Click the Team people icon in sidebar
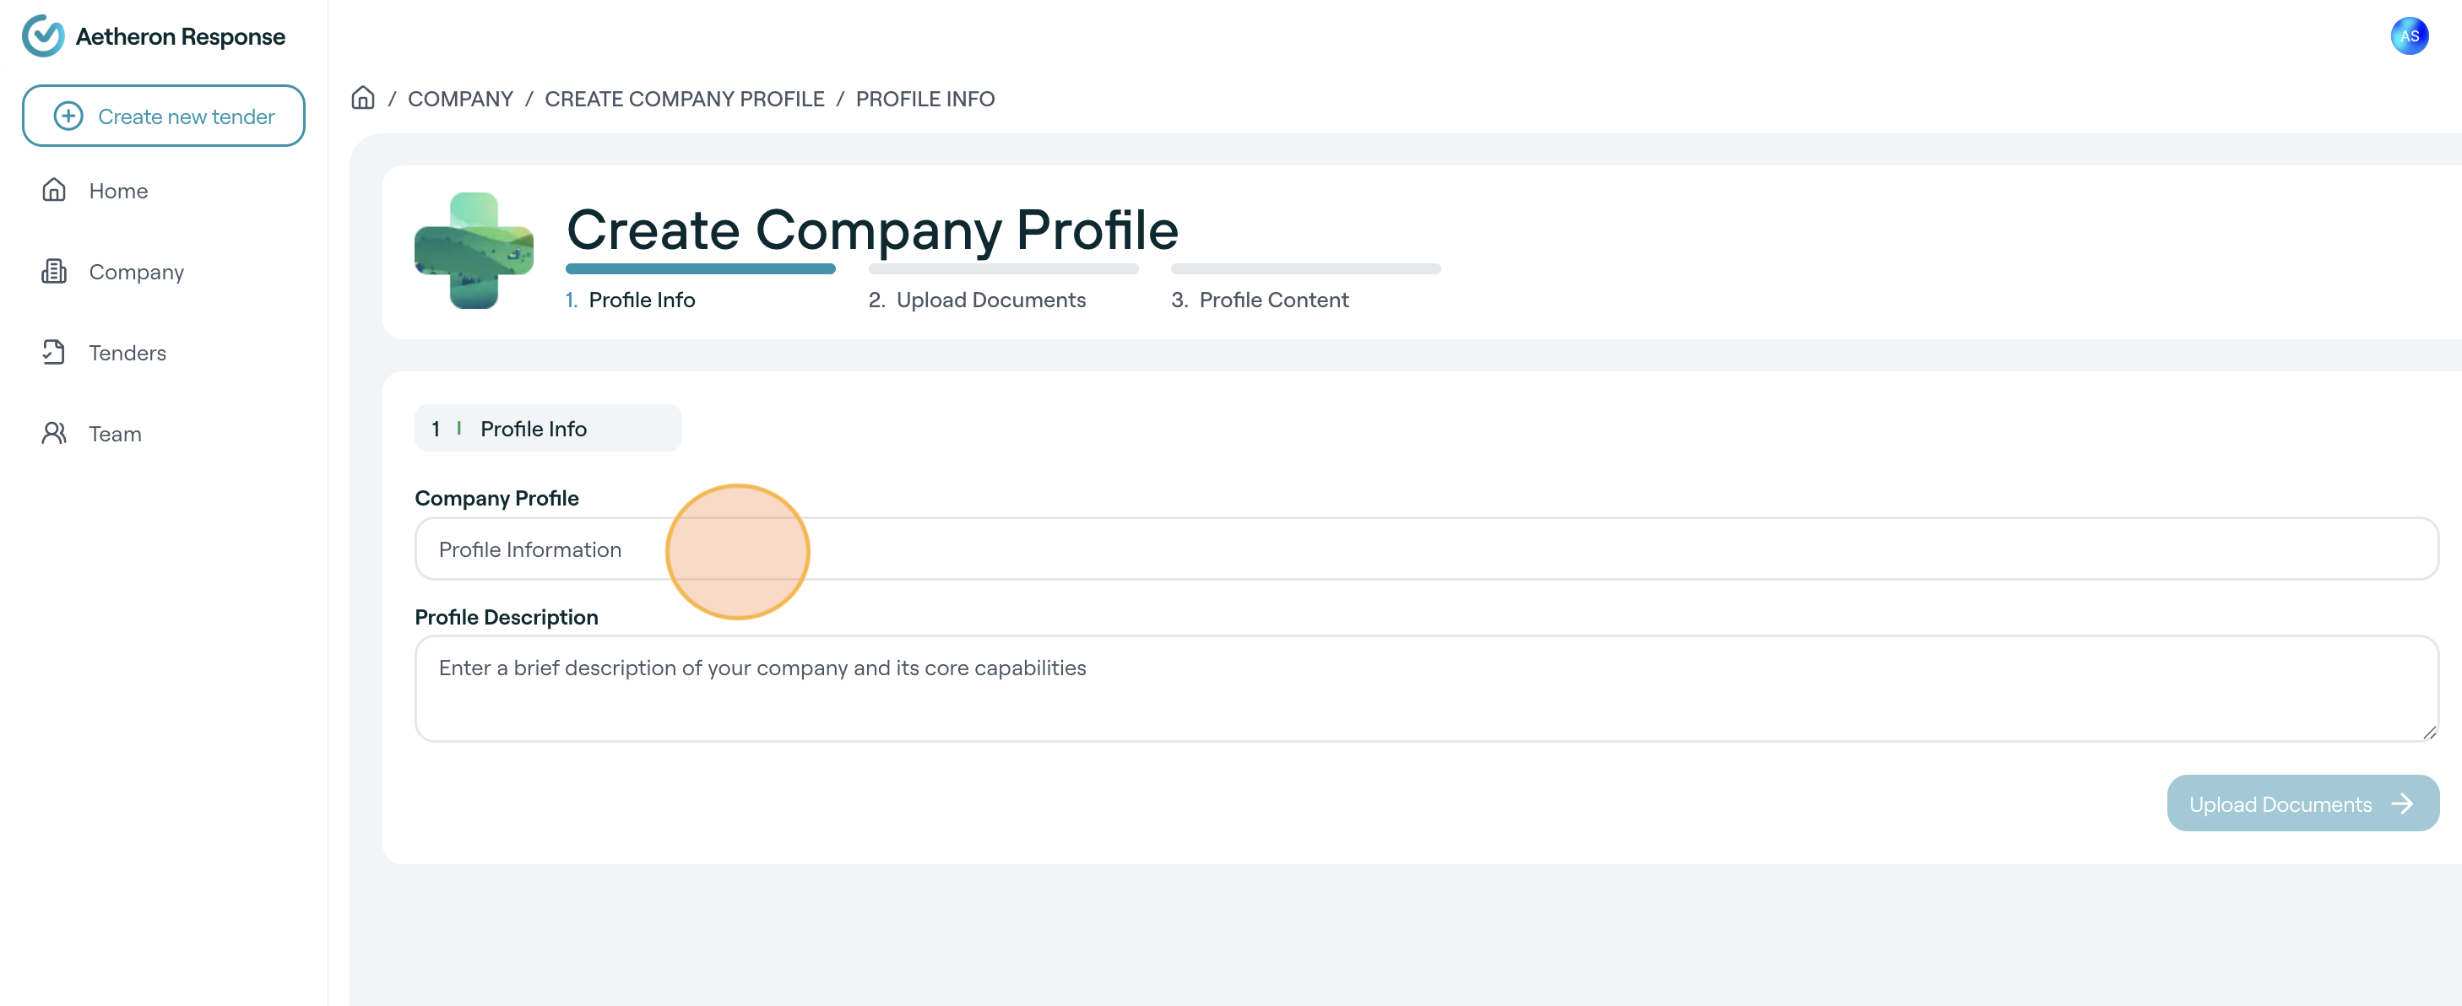The width and height of the screenshot is (2462, 1006). coord(55,434)
